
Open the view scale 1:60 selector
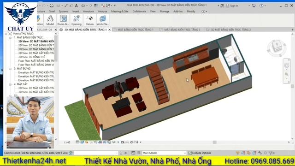(67, 142)
